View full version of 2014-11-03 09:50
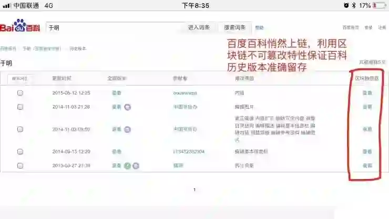Image resolution: width=389 pixels, height=219 pixels. [x=116, y=129]
